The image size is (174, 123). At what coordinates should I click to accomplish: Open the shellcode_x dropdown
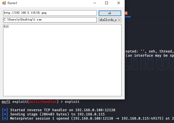click(x=110, y=20)
